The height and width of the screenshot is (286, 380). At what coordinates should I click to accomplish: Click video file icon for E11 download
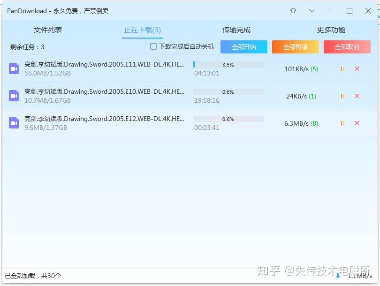[14, 68]
